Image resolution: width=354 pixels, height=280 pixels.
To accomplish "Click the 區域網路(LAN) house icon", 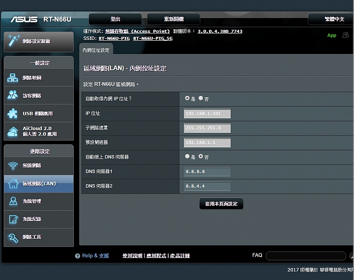I will (x=13, y=183).
